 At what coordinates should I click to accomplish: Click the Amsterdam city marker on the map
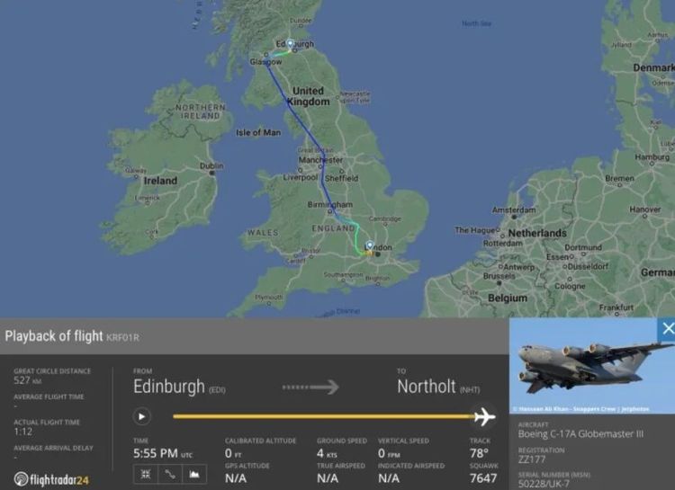(514, 217)
